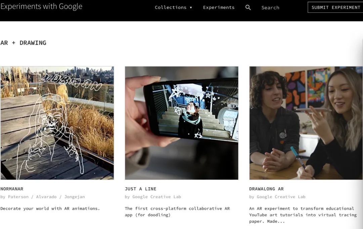Open the Collections menu
The image size is (363, 229).
[171, 7]
